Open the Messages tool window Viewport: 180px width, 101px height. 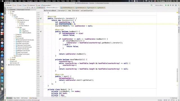[x=33, y=98]
